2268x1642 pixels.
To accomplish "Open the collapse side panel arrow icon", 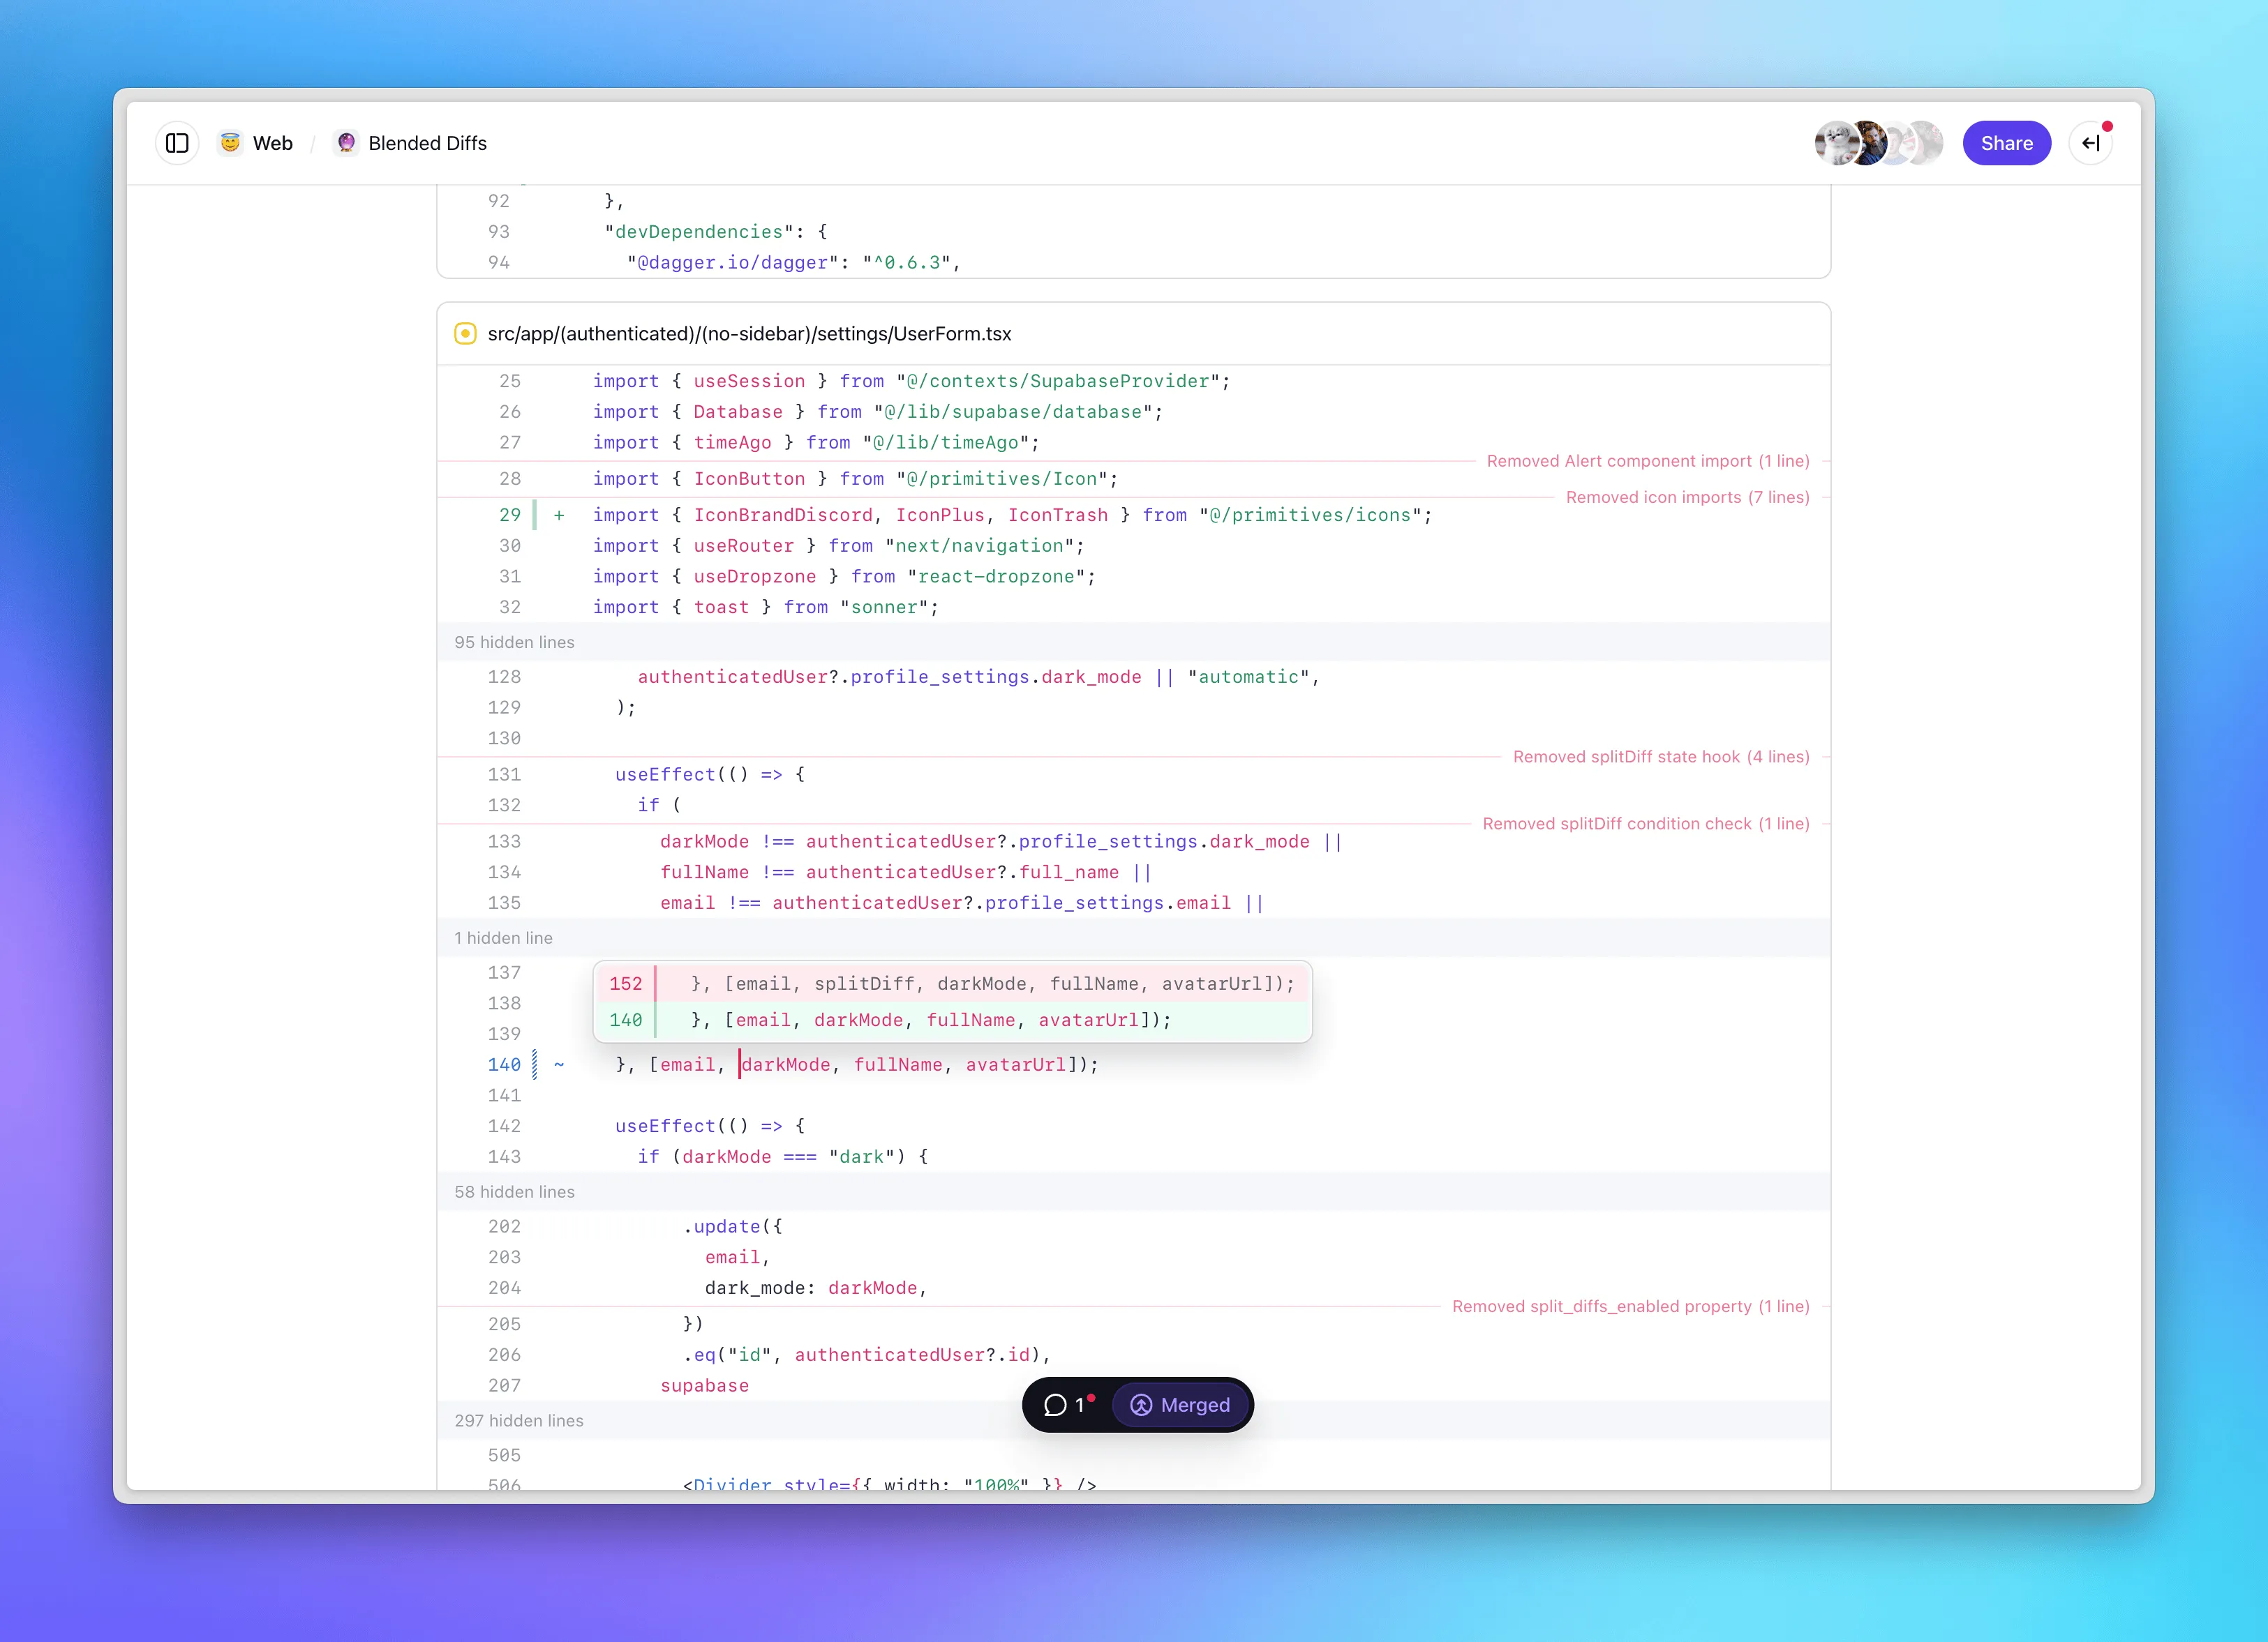I will coord(2090,143).
